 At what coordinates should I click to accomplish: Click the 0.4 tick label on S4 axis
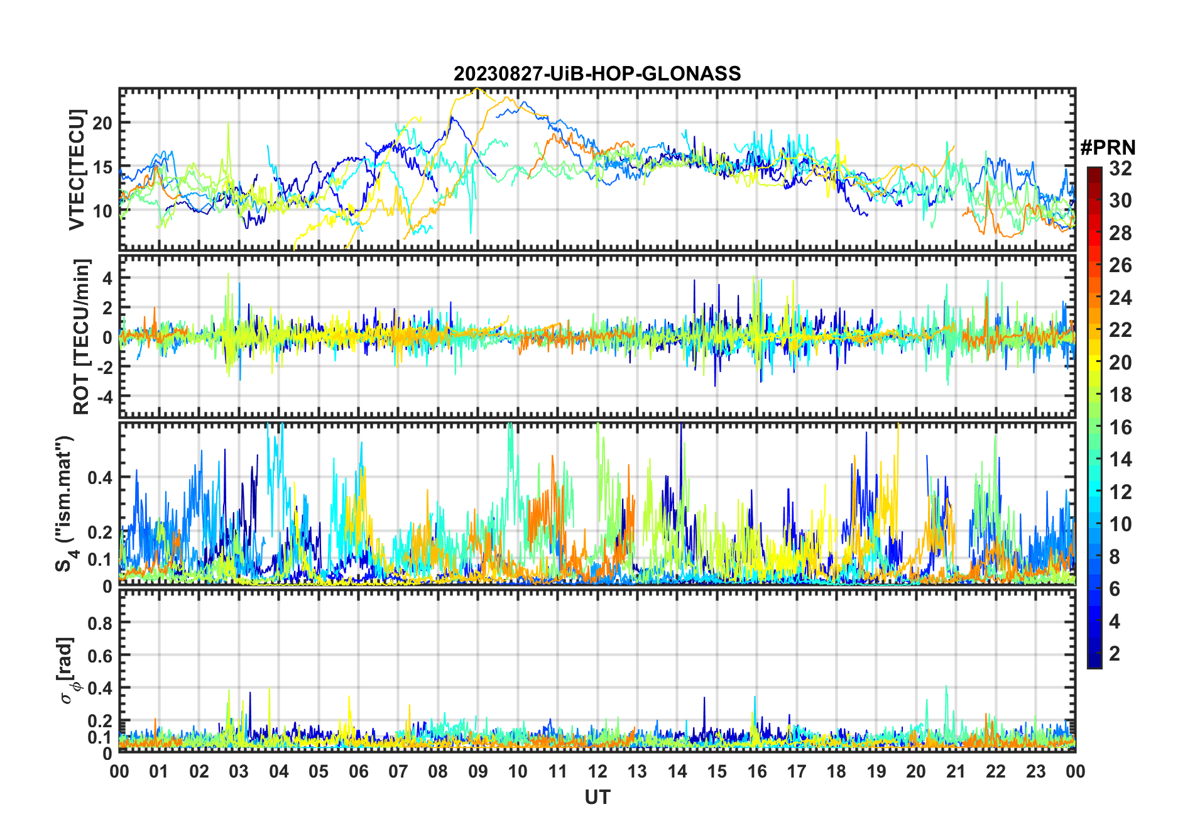100,477
